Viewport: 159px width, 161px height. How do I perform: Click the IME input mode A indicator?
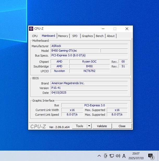pos(124,156)
